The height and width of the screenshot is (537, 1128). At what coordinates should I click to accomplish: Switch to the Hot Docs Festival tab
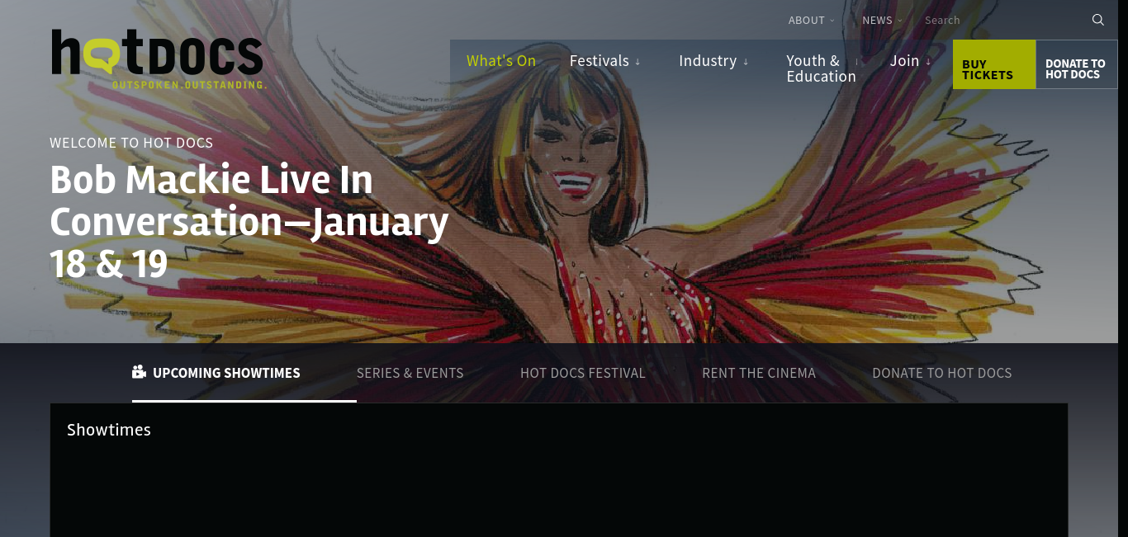(x=583, y=373)
